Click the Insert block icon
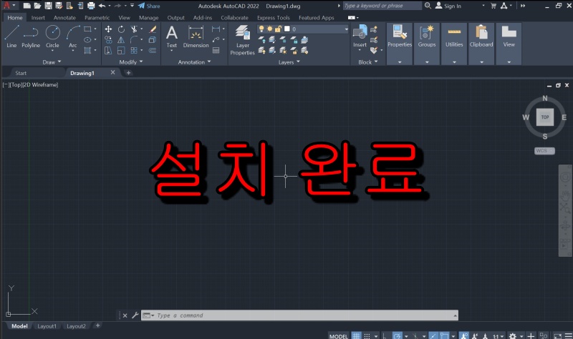This screenshot has height=339, width=573. 360,36
